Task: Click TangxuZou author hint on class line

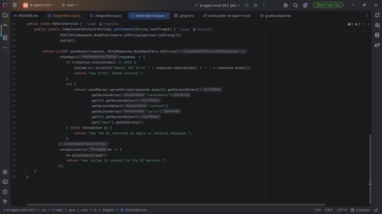Action: (109, 24)
